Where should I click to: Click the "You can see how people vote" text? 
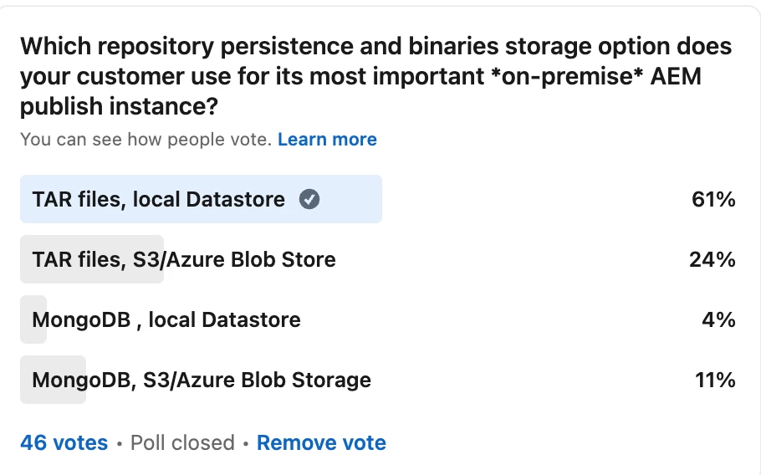pyautogui.click(x=146, y=140)
